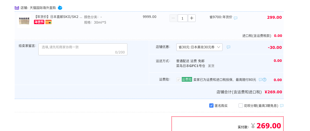
Task: Toggle the 运费险 insurance checkbox
Action: click(x=179, y=80)
